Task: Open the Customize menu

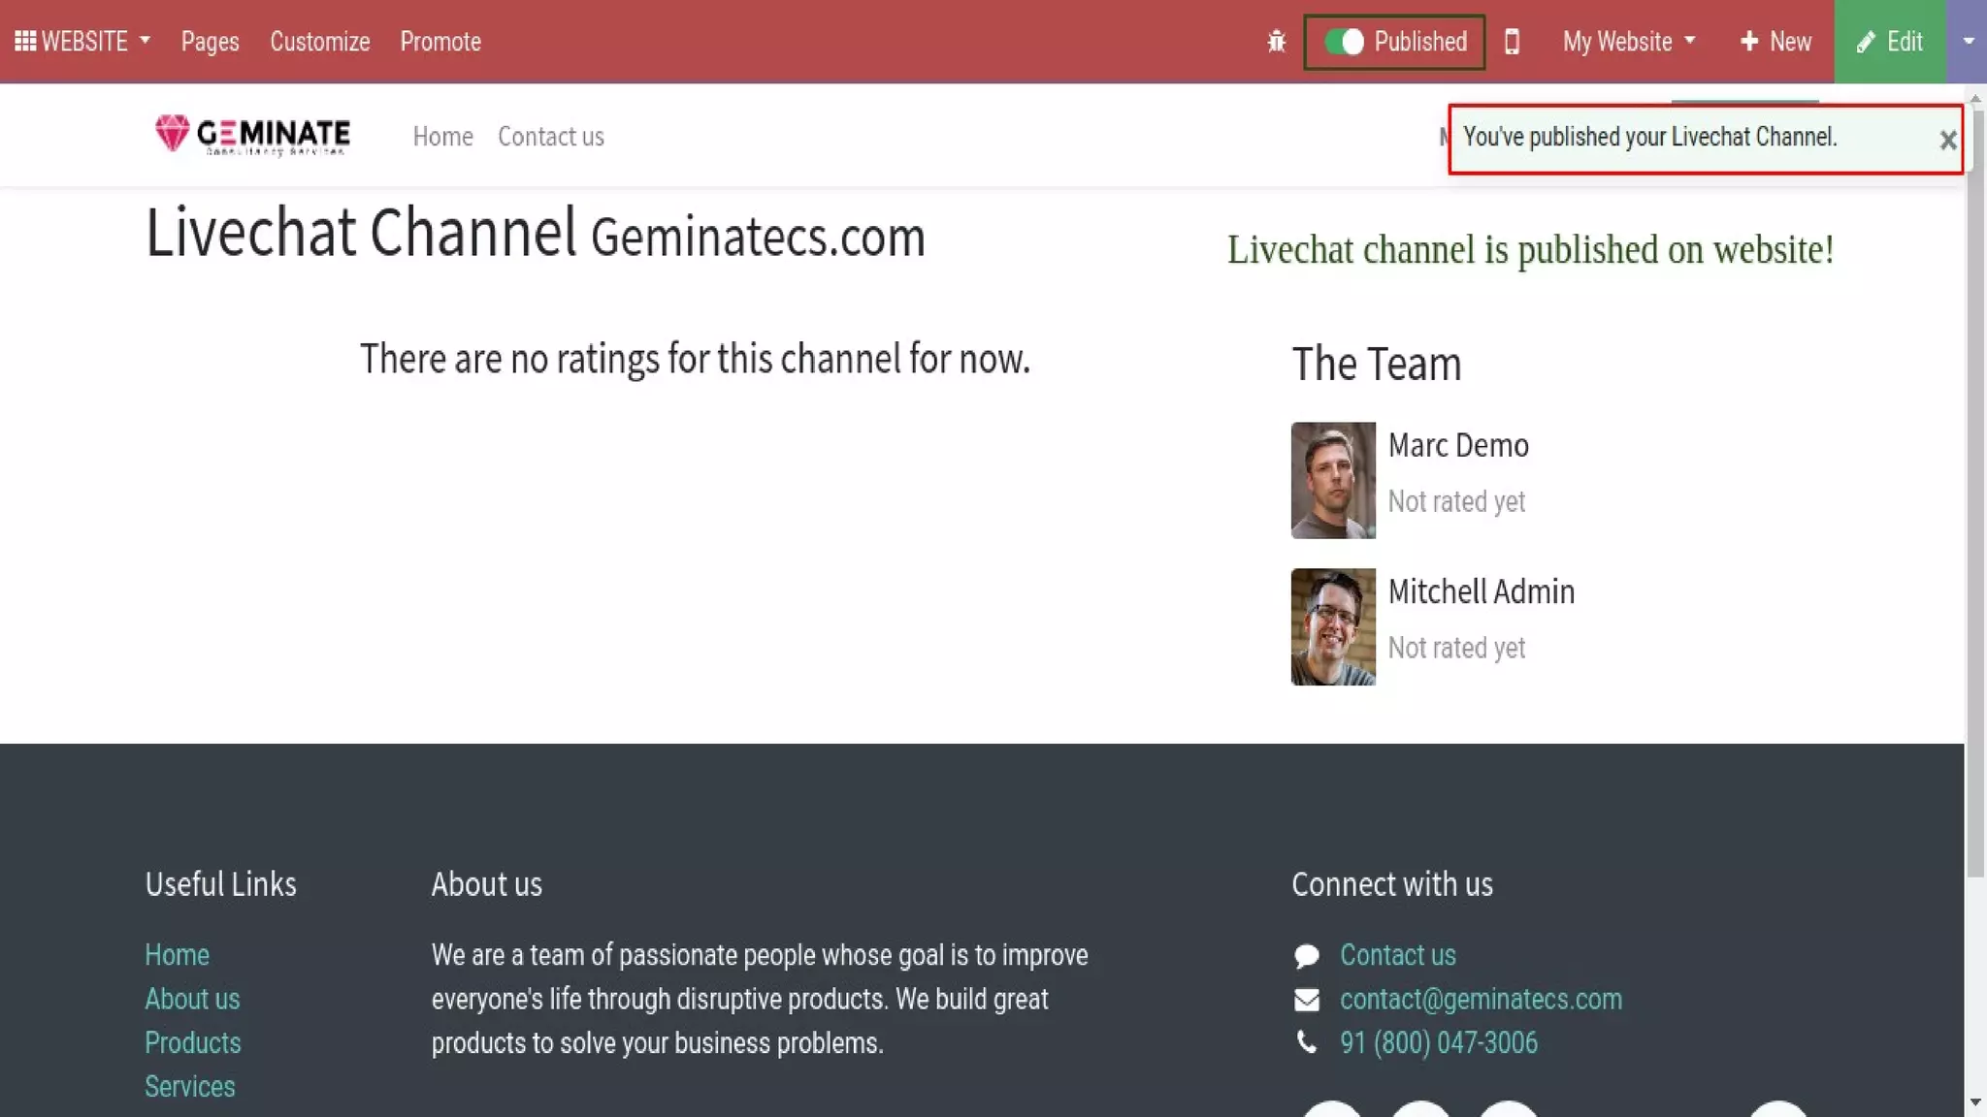Action: pyautogui.click(x=319, y=42)
